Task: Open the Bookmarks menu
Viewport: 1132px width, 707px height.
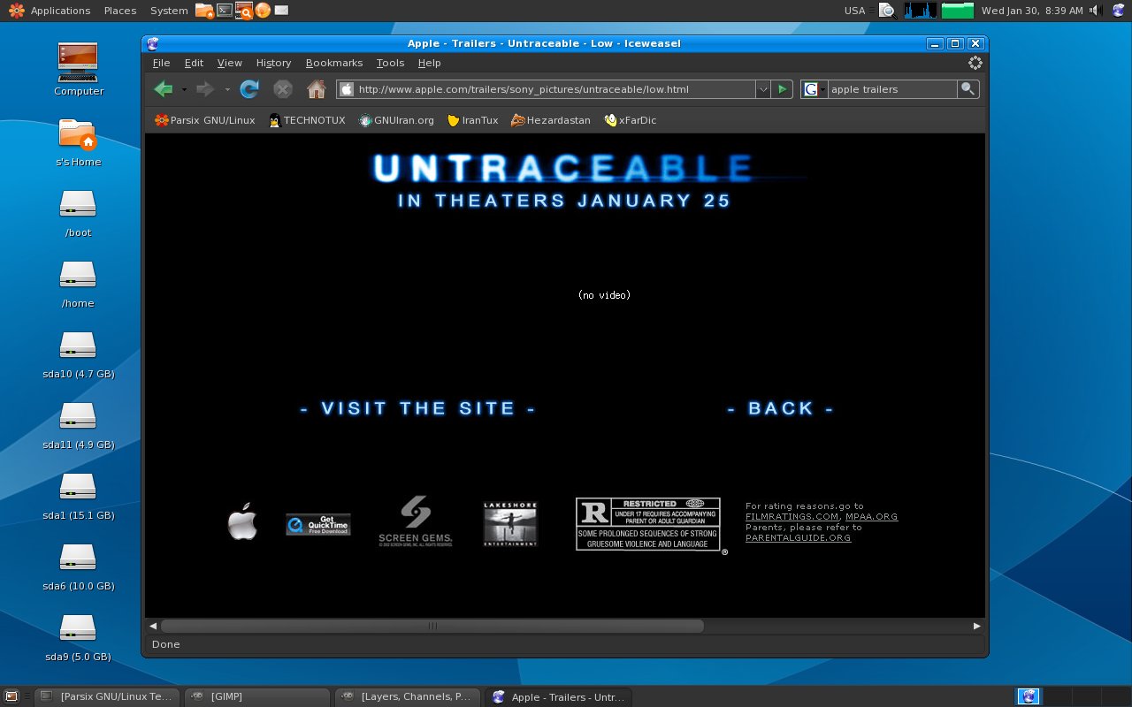Action: pyautogui.click(x=334, y=63)
